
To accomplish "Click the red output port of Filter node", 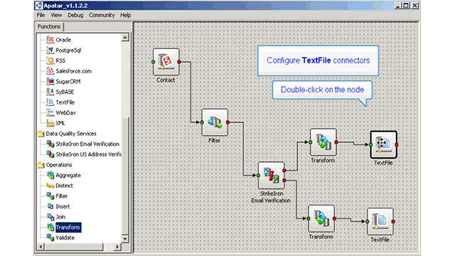I will pyautogui.click(x=227, y=122).
